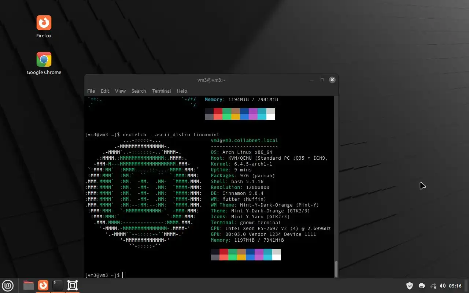Click the 'Memory: 1194MiB / 7941MiB' line
This screenshot has height=293, width=469.
(241, 99)
